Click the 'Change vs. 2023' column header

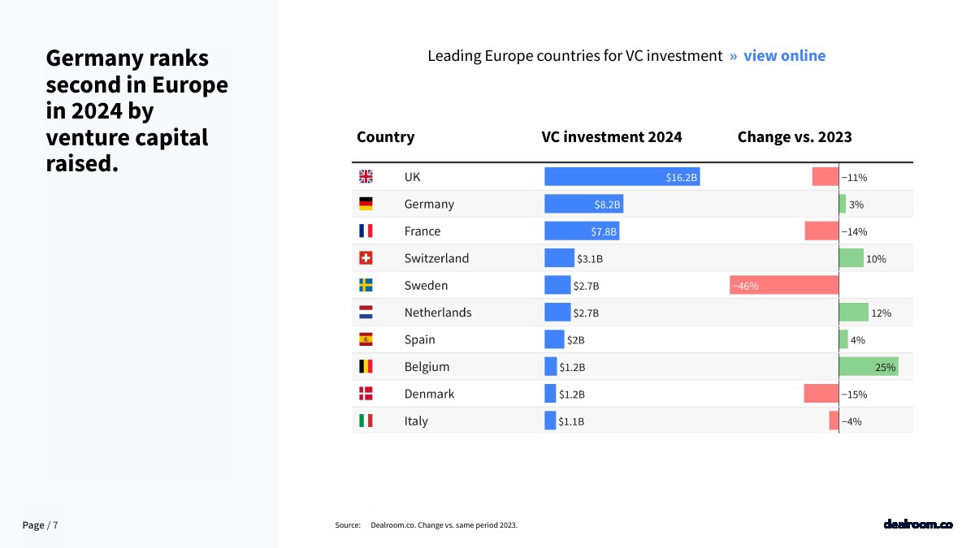pyautogui.click(x=795, y=137)
